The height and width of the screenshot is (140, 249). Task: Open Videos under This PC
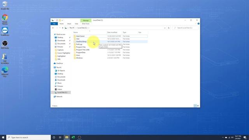click(x=60, y=89)
